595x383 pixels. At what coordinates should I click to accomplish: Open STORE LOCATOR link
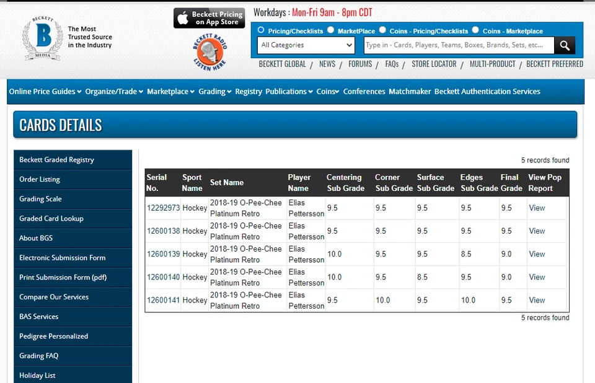click(x=434, y=64)
